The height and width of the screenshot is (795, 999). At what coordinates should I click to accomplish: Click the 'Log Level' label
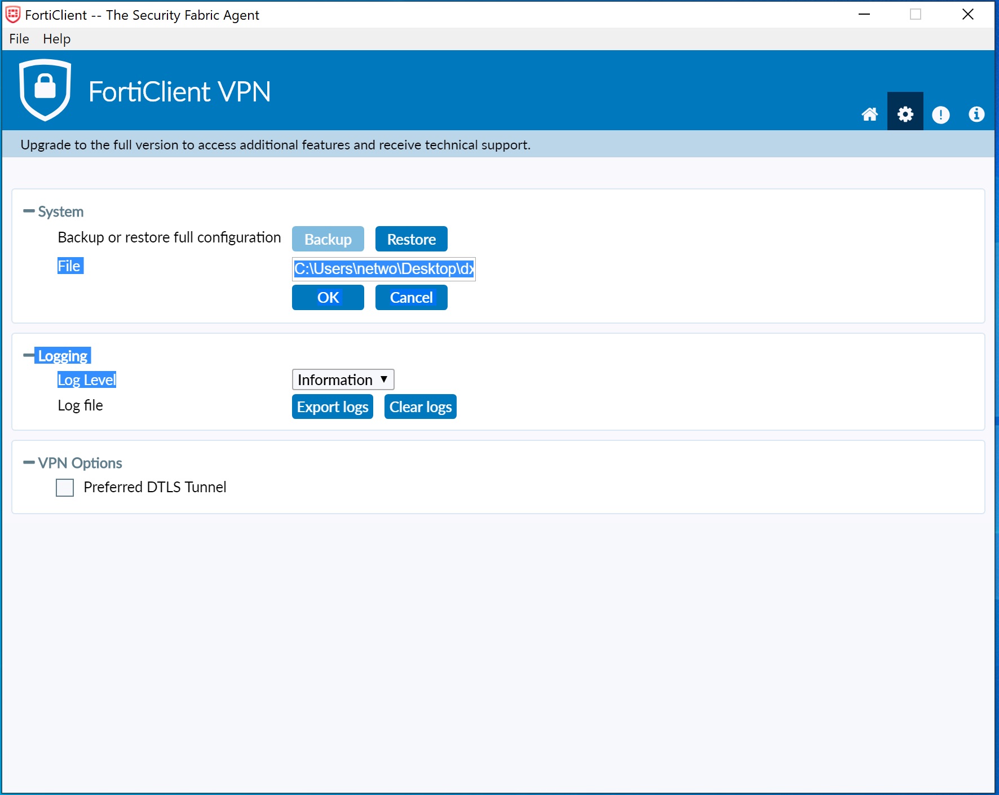(87, 380)
